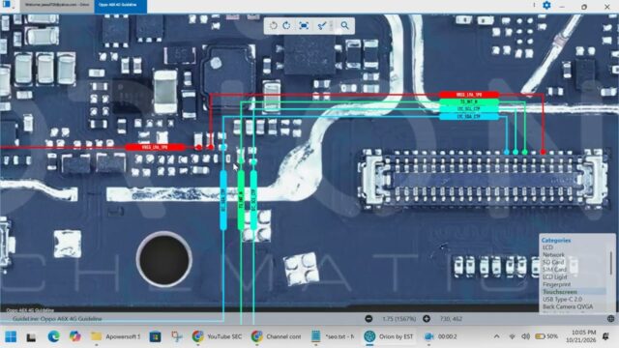Select Fingerprint category
Screen dimensions: 619x348
pyautogui.click(x=556, y=284)
